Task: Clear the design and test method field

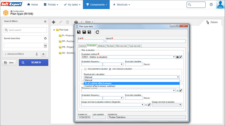Action: [149, 105]
